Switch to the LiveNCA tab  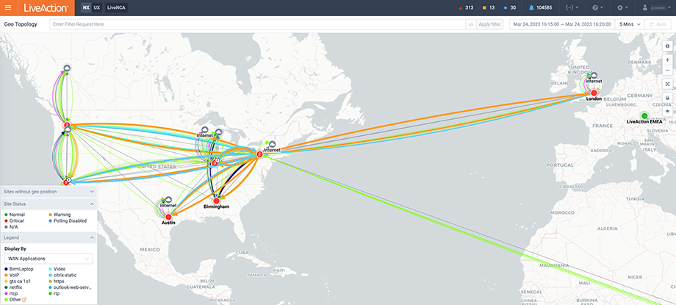tap(117, 7)
